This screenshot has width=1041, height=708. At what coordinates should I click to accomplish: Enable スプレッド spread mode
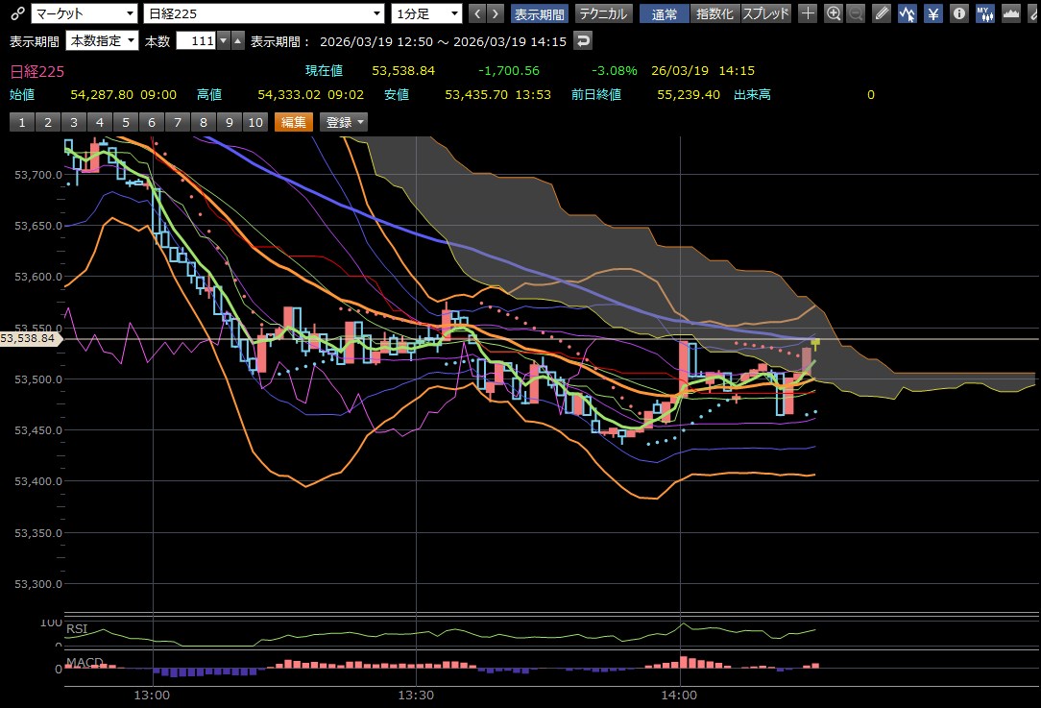pyautogui.click(x=766, y=13)
